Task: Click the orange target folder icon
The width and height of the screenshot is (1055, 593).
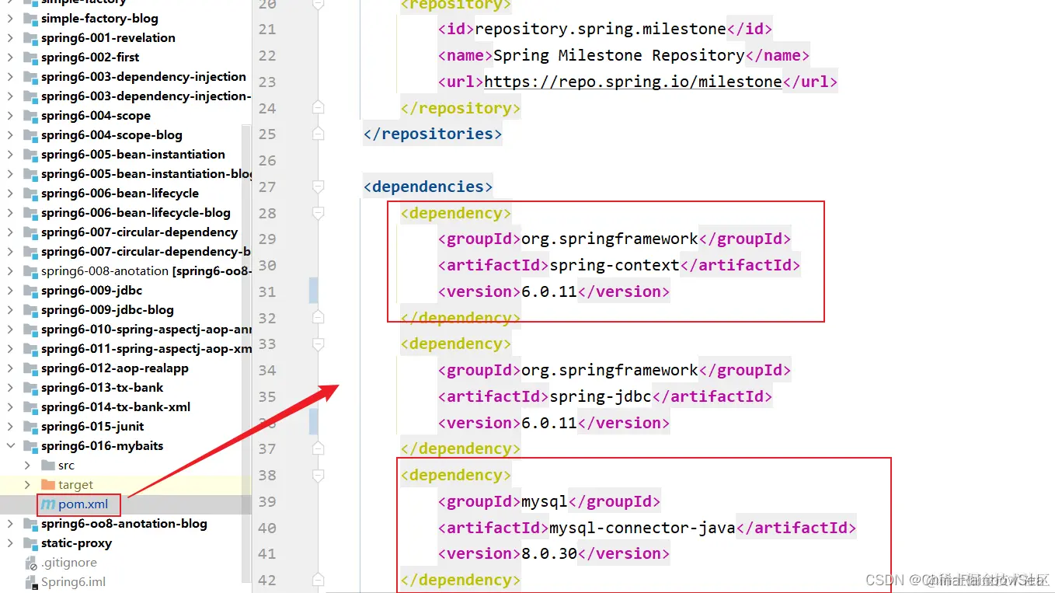Action: 47,484
